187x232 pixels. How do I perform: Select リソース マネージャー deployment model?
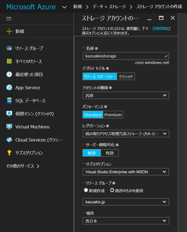pyautogui.click(x=100, y=77)
